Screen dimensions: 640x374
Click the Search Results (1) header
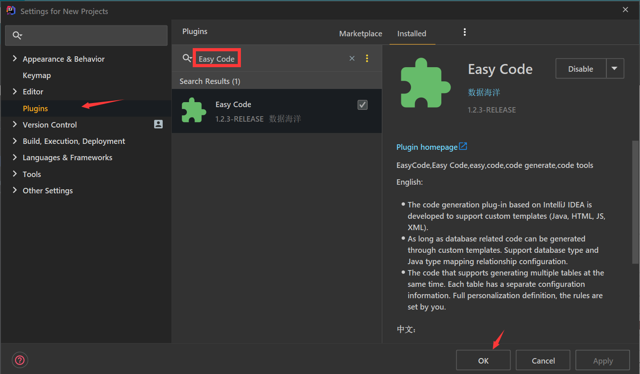click(210, 81)
